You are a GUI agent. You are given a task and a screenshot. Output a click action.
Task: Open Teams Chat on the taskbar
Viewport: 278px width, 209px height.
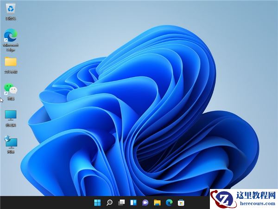click(145, 202)
